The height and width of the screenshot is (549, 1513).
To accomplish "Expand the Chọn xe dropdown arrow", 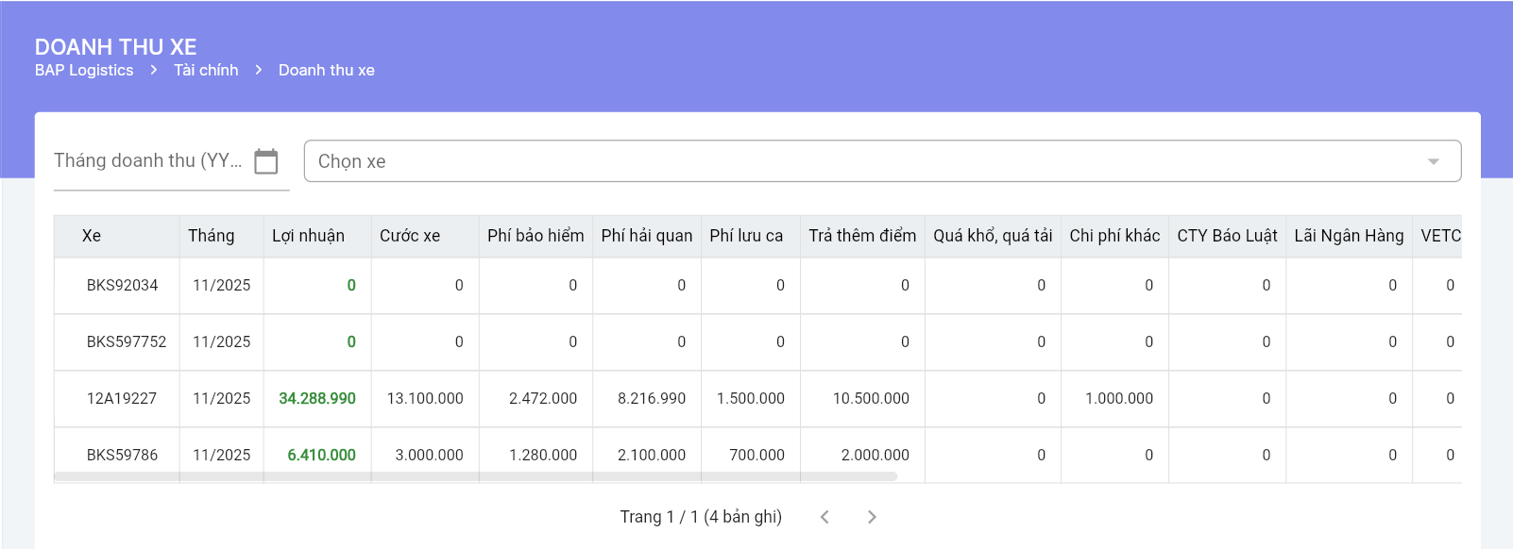I will point(1433,161).
